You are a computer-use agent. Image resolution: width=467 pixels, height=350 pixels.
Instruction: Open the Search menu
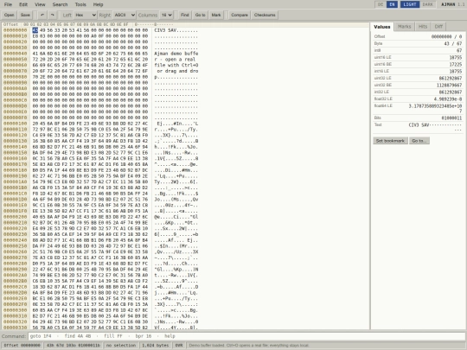[60, 4]
